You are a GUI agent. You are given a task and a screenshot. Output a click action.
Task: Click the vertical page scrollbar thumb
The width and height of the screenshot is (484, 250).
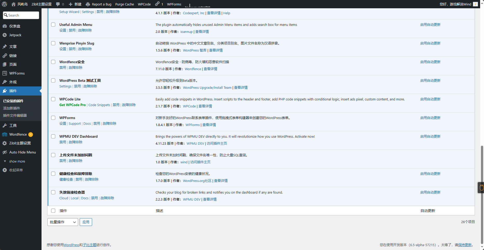pos(482,195)
